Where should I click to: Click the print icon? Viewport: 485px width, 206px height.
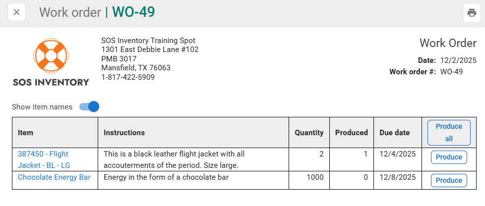tap(472, 12)
